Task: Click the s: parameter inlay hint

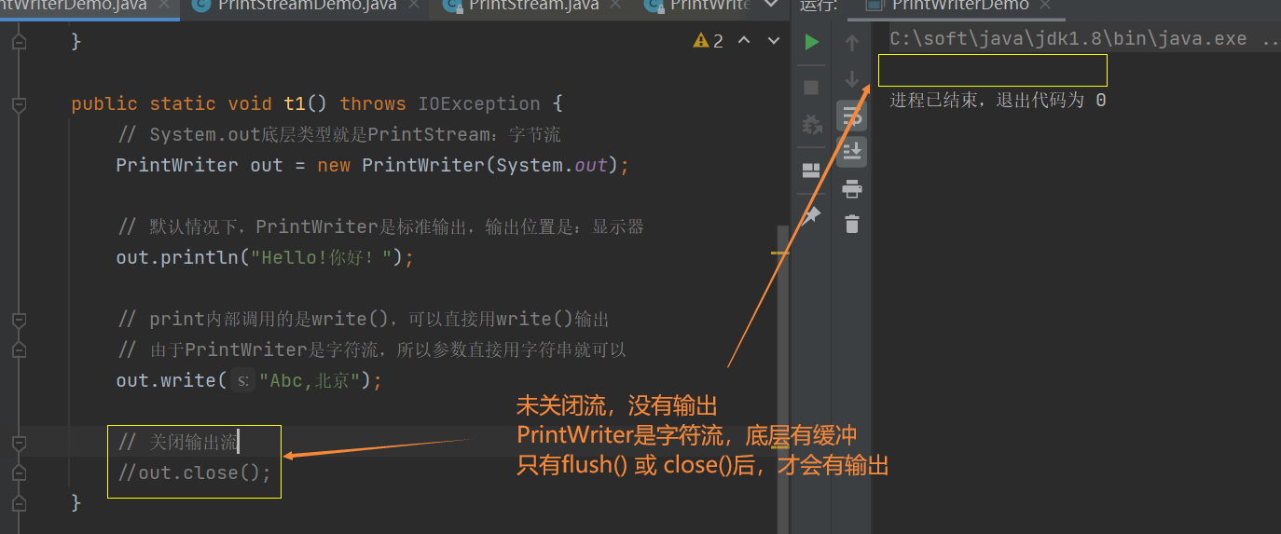Action: point(243,380)
